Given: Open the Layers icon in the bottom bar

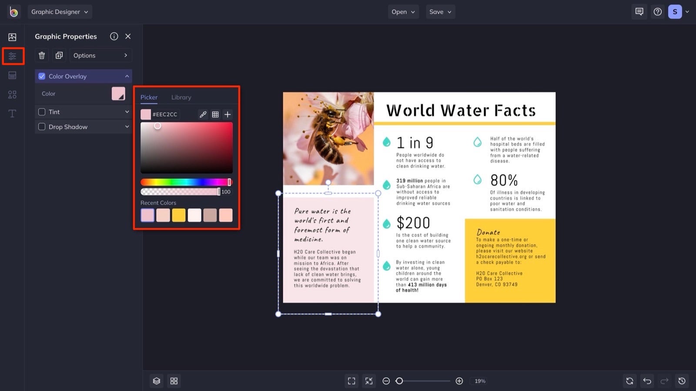Looking at the screenshot, I should [x=156, y=381].
